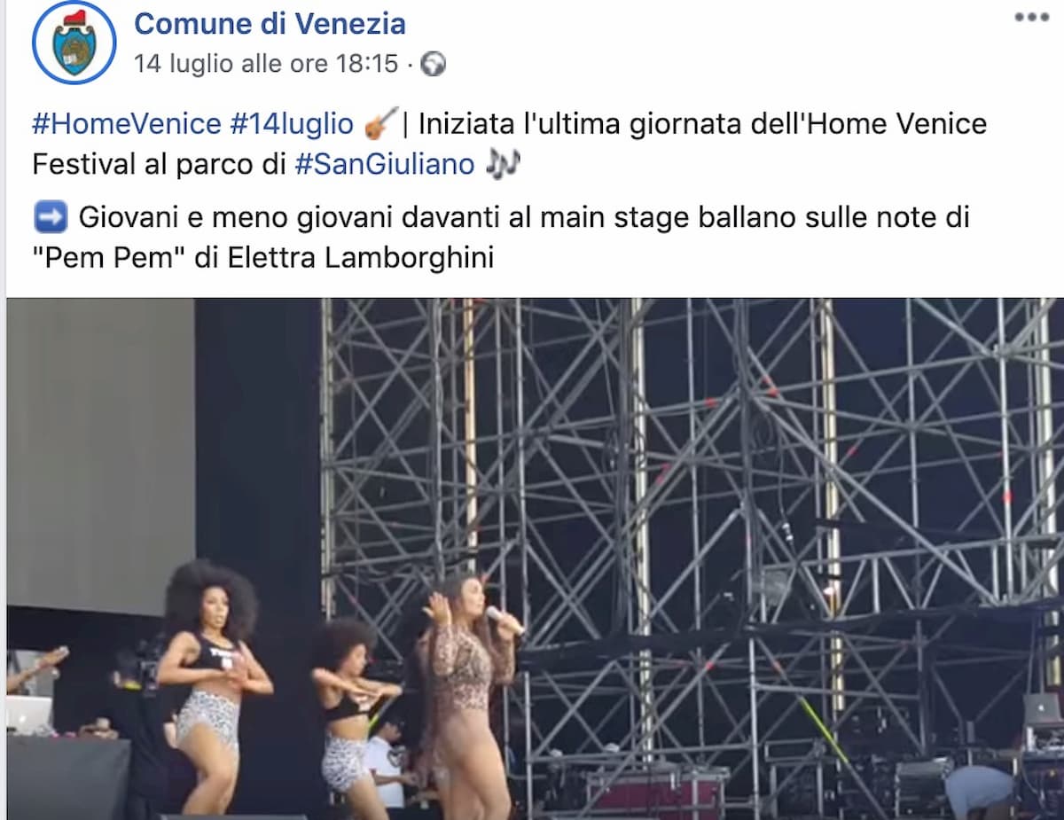Screen dimensions: 1064x820
Task: Open the post timestamp 14 luglio alle ore 18:15
Action: coord(266,65)
